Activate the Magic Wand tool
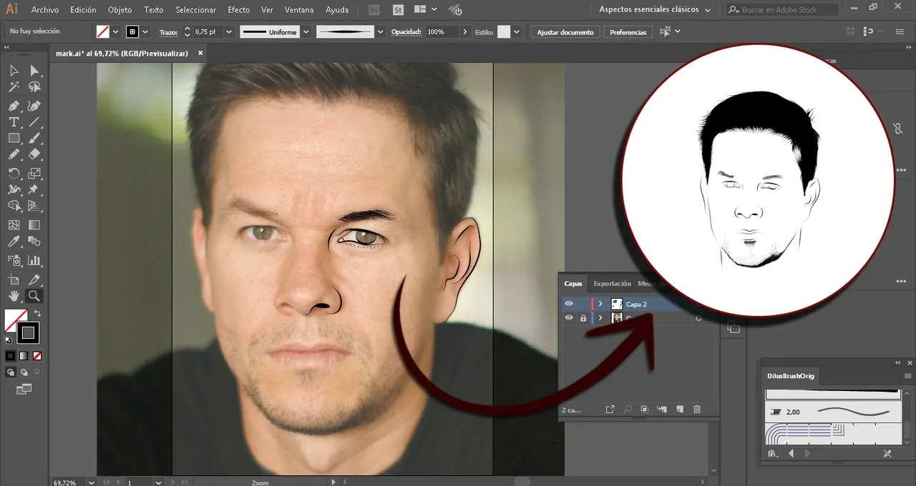916x486 pixels. coord(14,87)
